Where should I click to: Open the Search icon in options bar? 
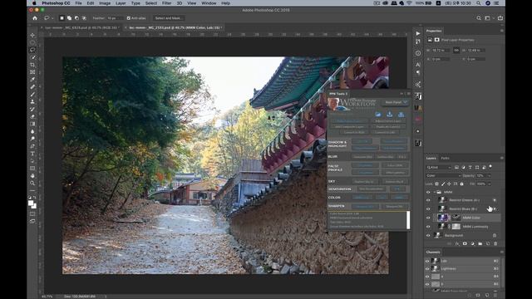[x=479, y=18]
